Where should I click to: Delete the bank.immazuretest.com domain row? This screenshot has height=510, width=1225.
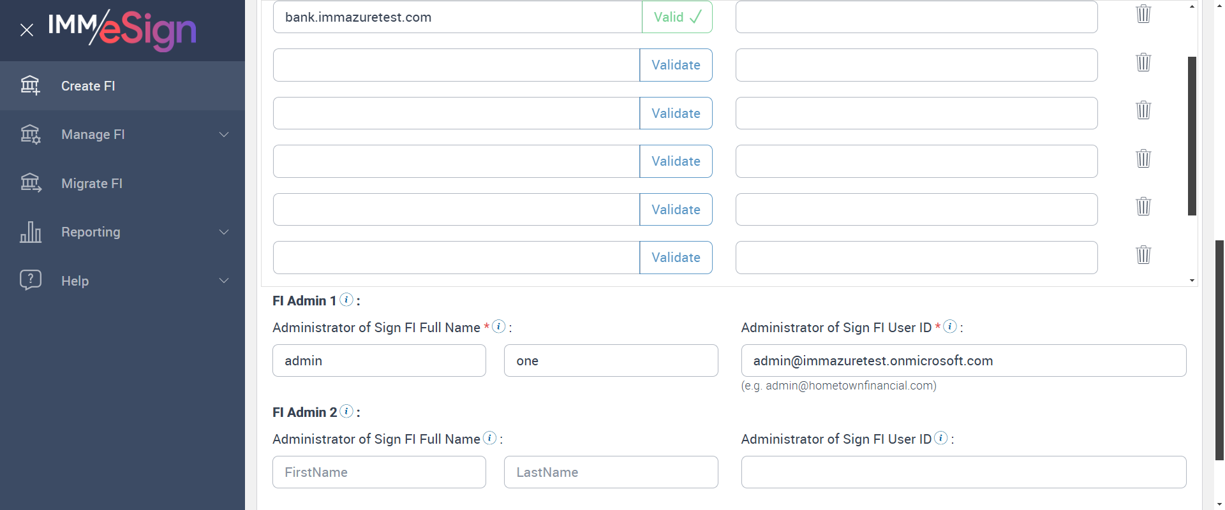pyautogui.click(x=1143, y=14)
